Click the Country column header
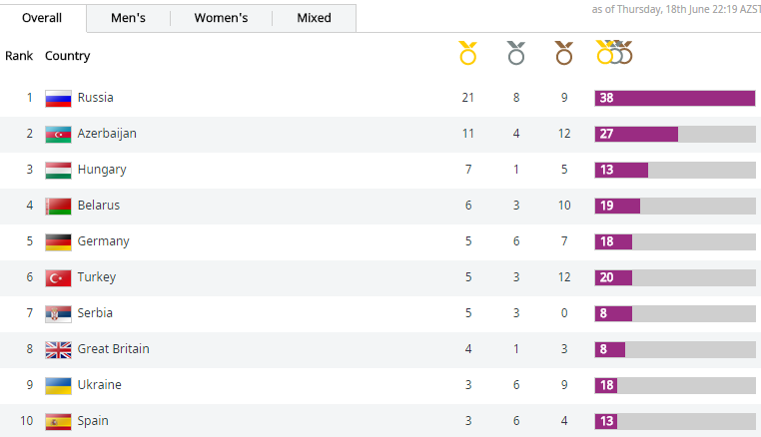This screenshot has width=761, height=437. click(67, 56)
